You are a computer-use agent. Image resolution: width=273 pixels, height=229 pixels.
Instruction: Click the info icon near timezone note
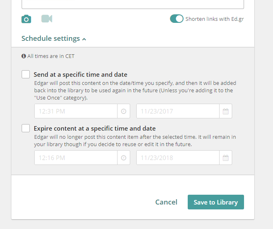tap(24, 56)
